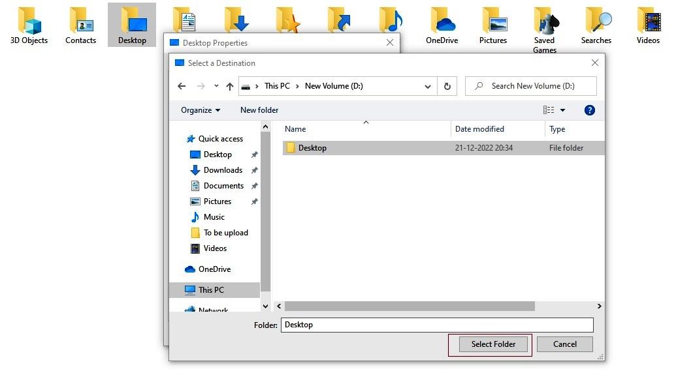
Task: Click the change-view icon in the toolbar
Action: [x=549, y=110]
